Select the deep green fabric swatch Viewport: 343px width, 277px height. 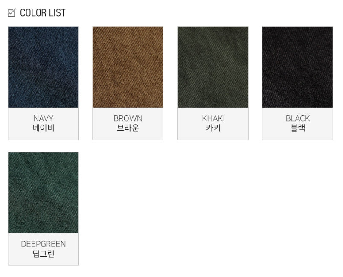[44, 193]
